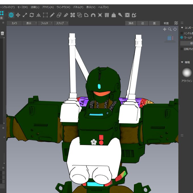The width and height of the screenshot is (193, 193).
Task: Click the white environment sphere preview
Action: [x=187, y=72]
